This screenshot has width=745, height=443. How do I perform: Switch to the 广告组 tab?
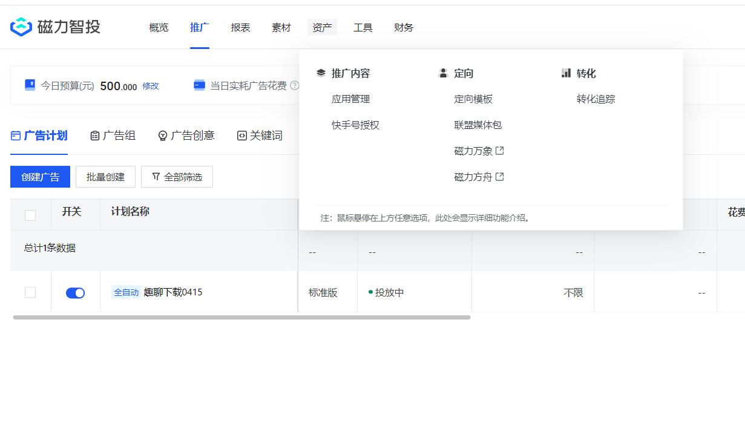pyautogui.click(x=113, y=136)
